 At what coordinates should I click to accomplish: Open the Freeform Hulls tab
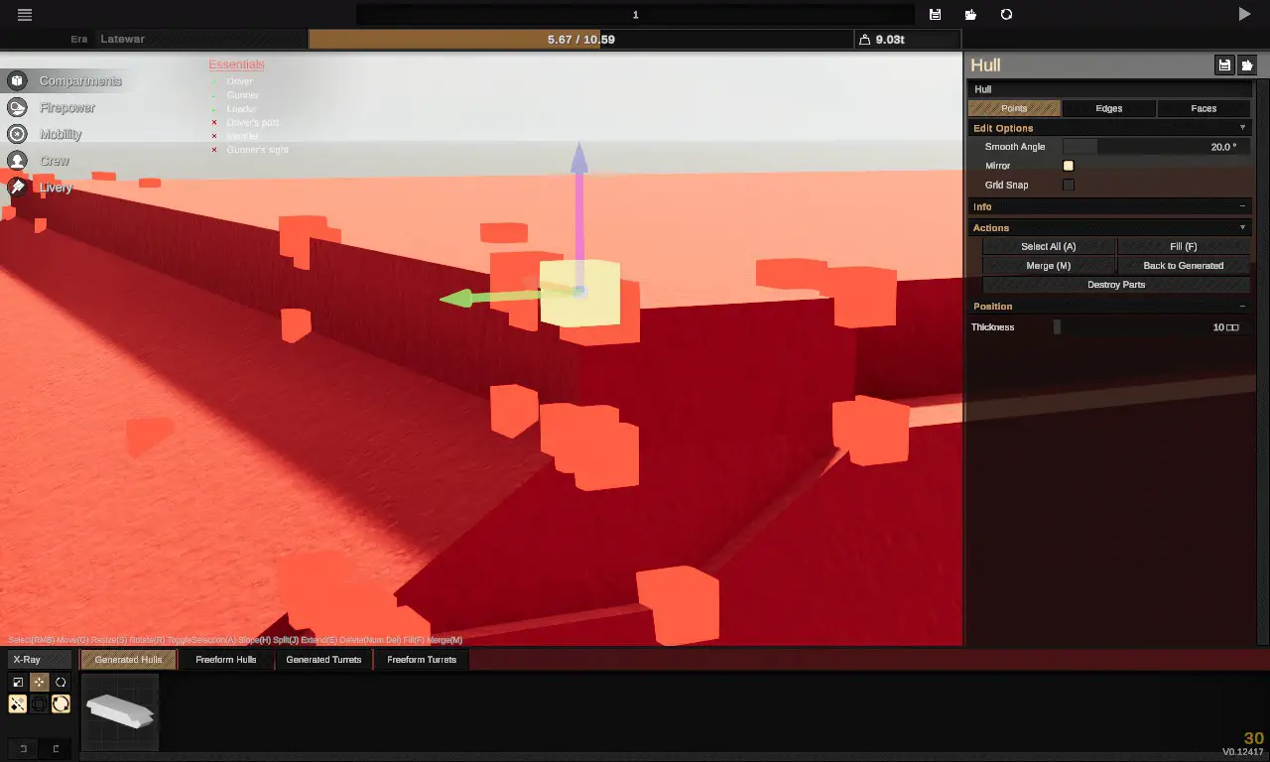click(226, 660)
